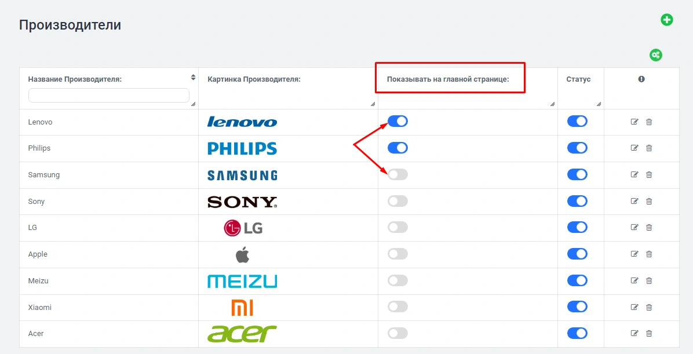Click the Philips logo image
The image size is (693, 354).
point(242,148)
